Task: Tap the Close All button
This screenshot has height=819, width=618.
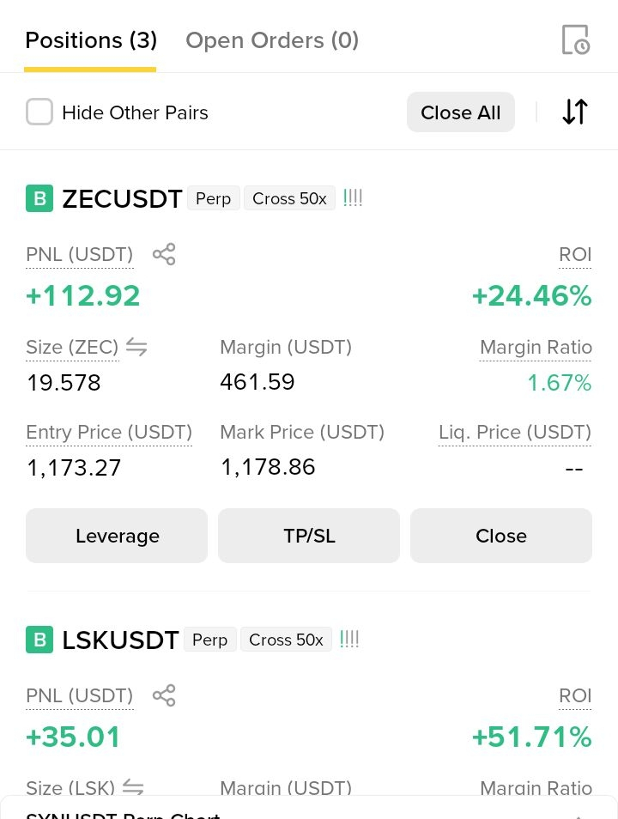Action: (x=461, y=112)
